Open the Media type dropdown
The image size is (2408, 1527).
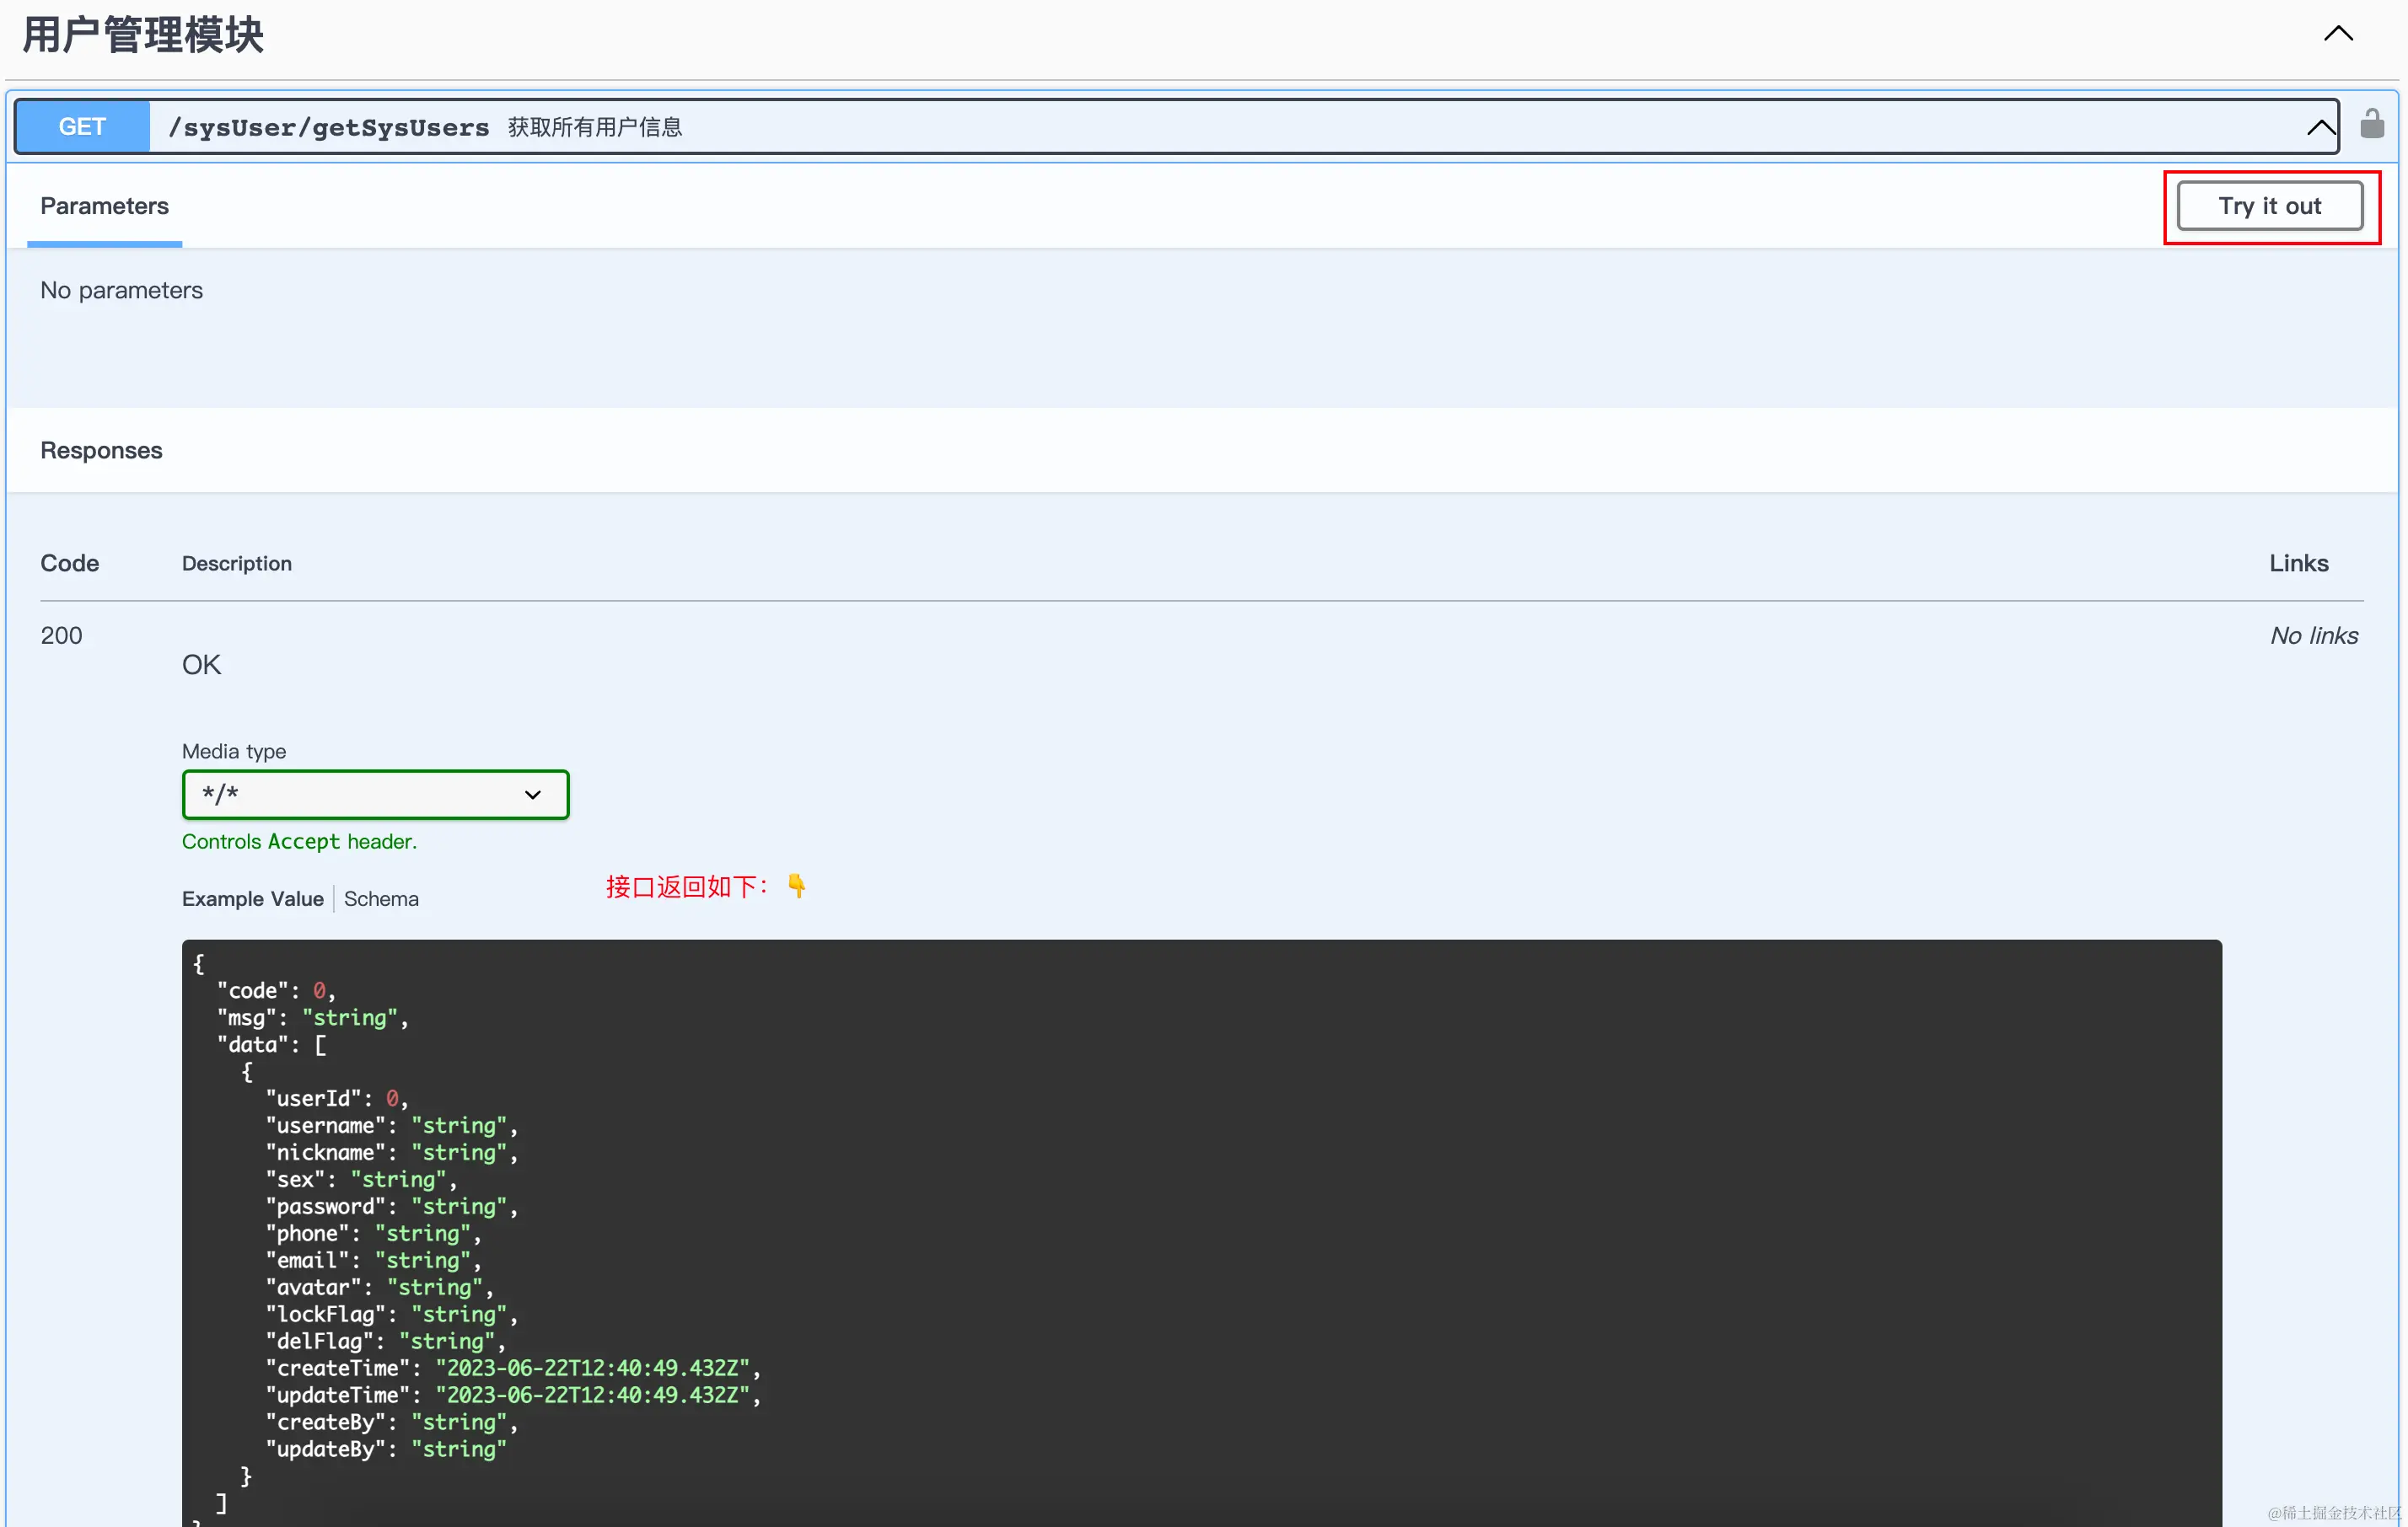tap(375, 795)
